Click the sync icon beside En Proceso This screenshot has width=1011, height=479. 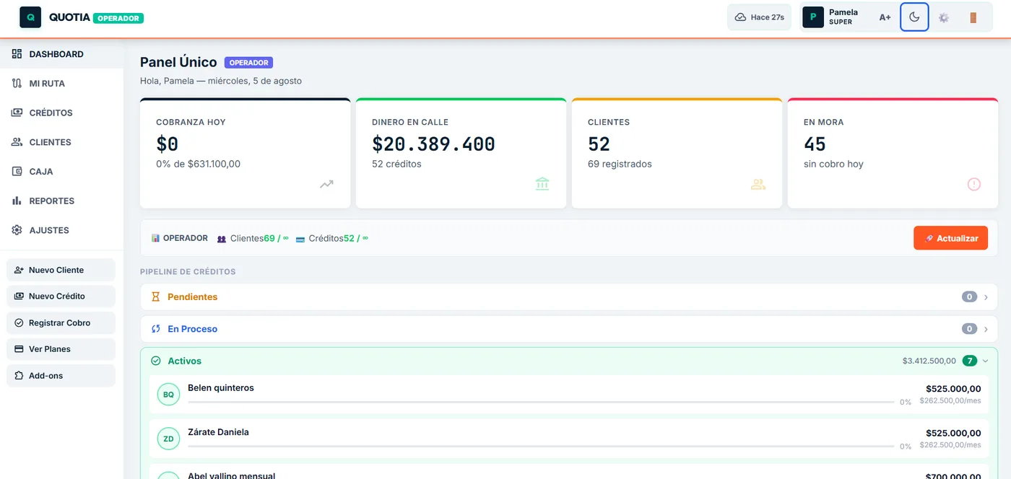(155, 329)
